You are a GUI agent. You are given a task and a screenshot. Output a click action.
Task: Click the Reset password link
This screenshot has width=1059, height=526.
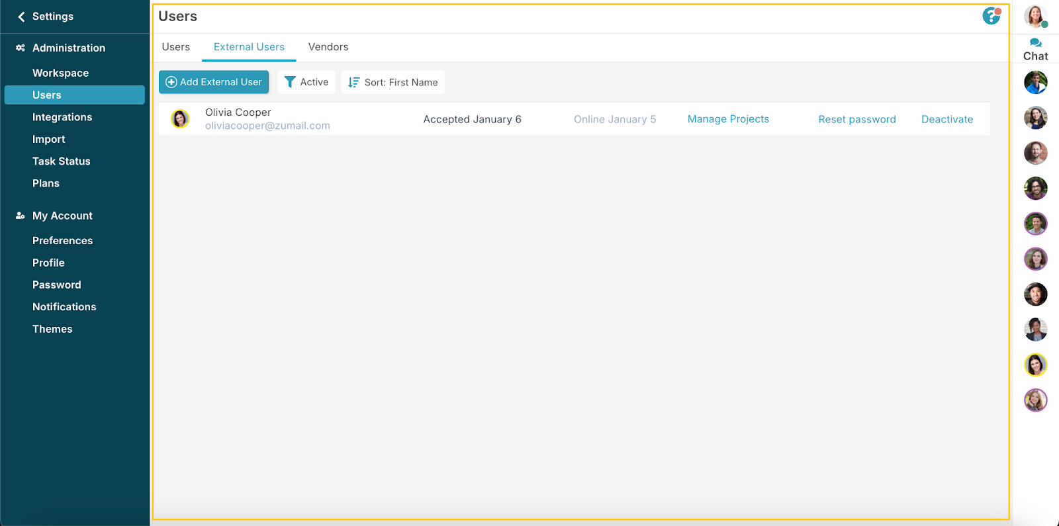click(857, 119)
